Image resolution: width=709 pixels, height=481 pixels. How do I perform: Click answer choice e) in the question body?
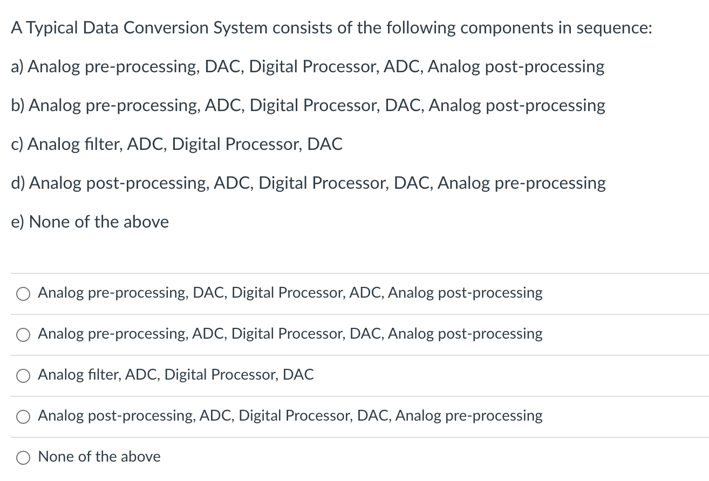(x=89, y=222)
